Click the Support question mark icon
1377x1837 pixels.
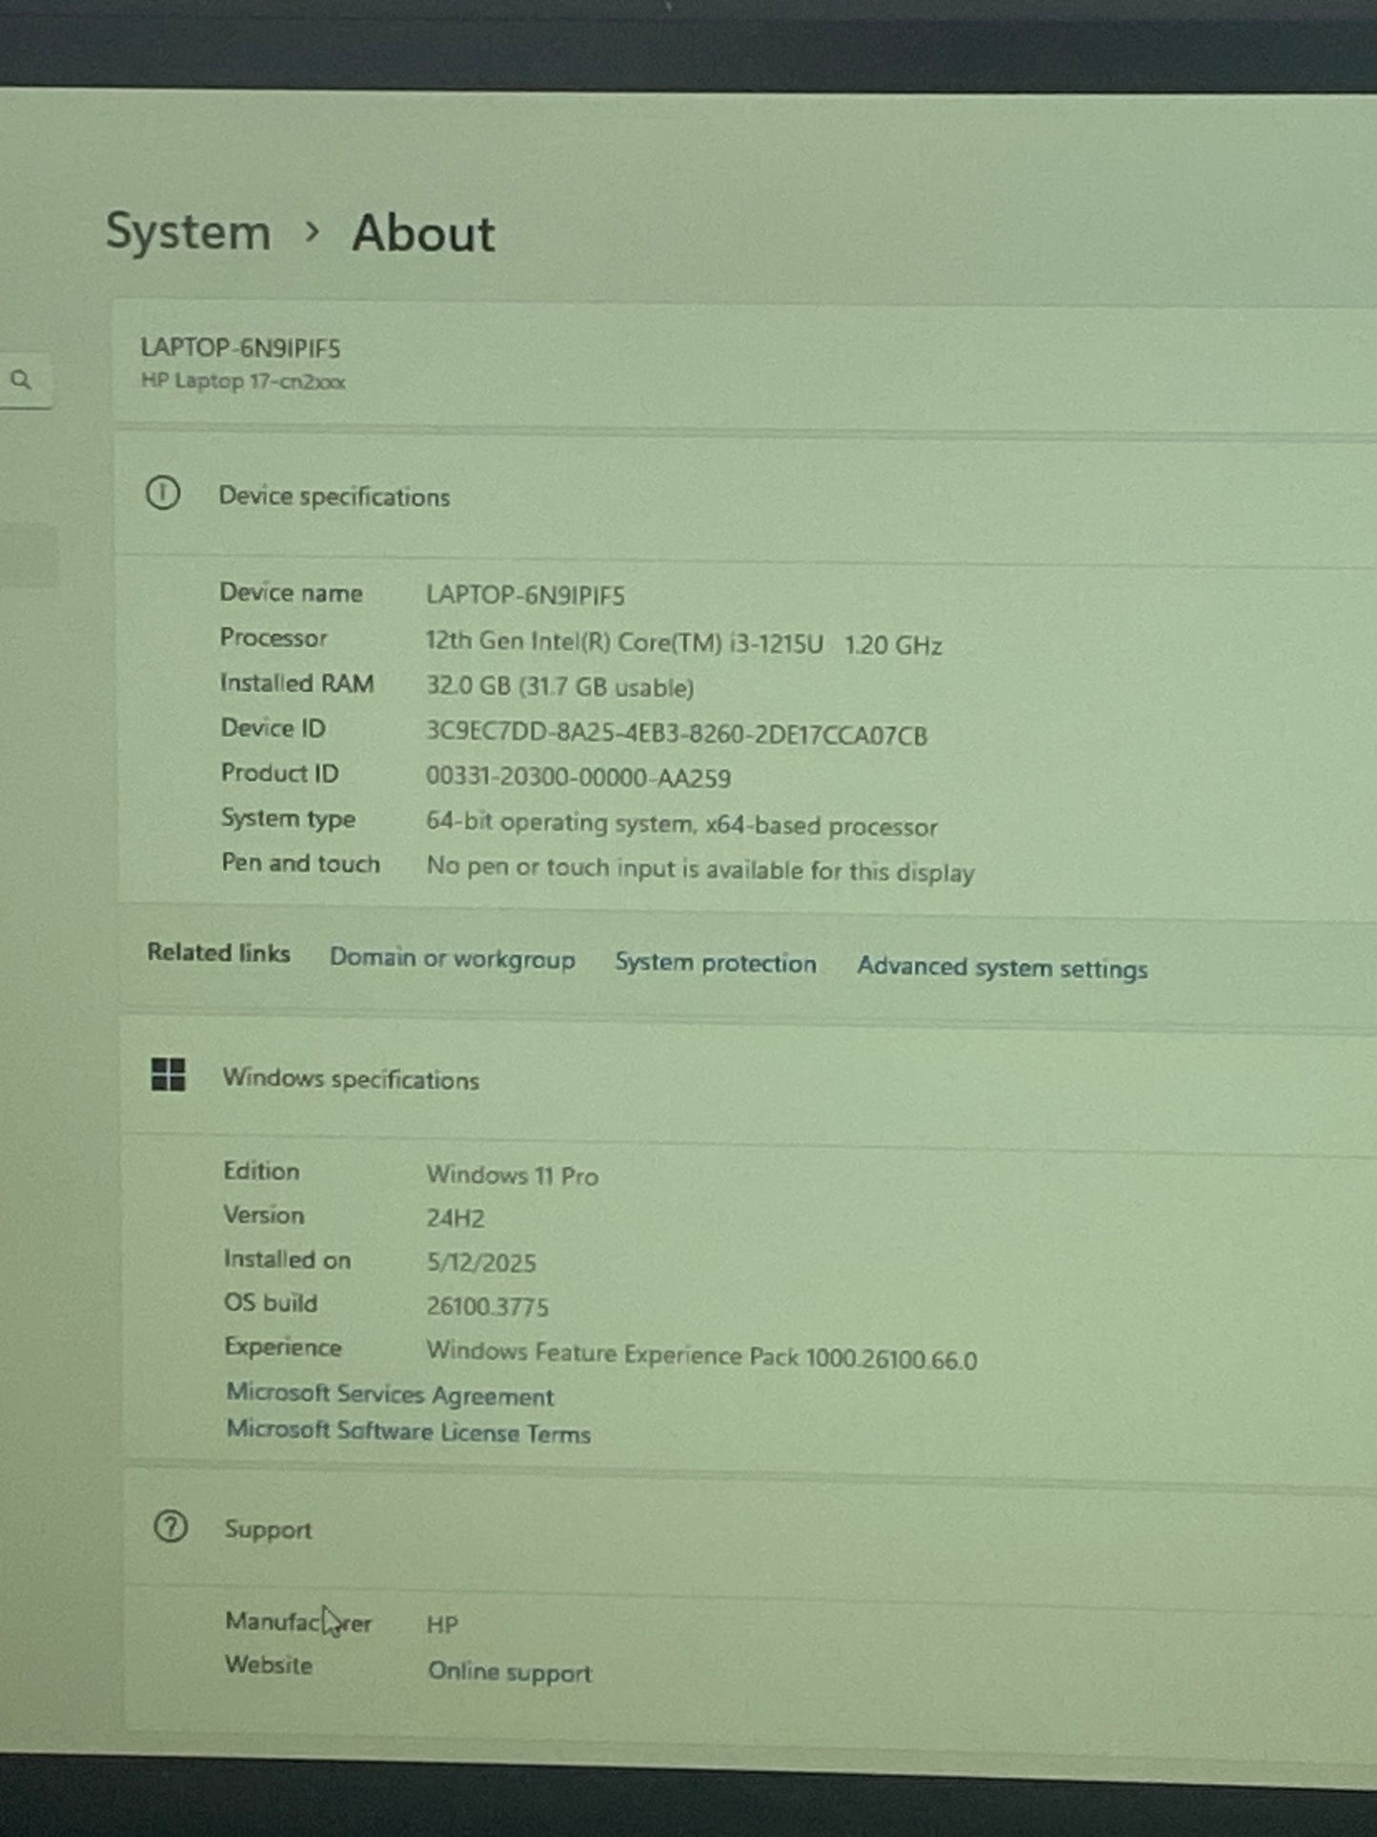[x=171, y=1527]
